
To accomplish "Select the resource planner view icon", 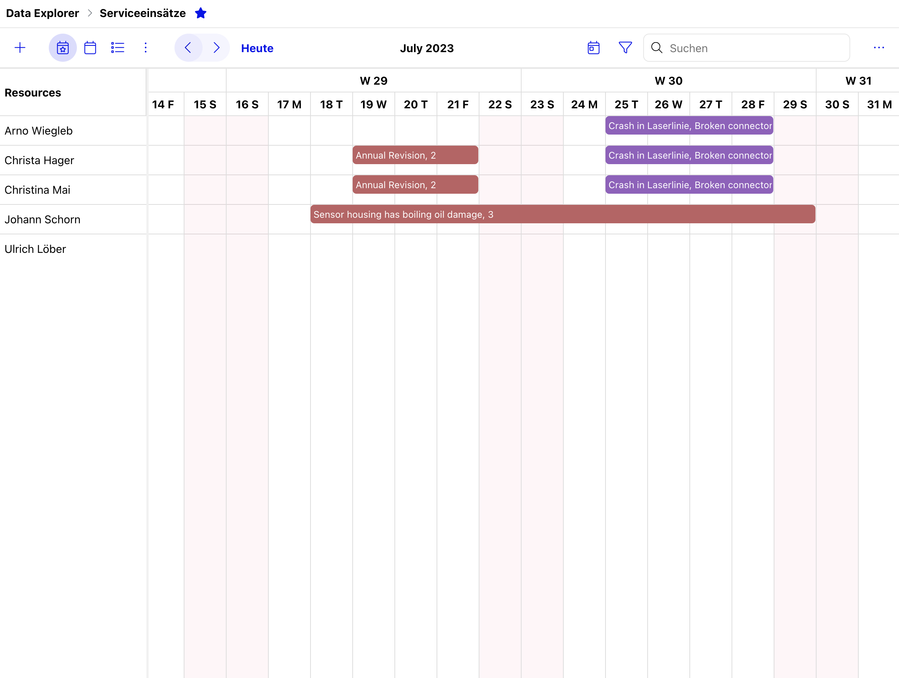I will [x=62, y=48].
